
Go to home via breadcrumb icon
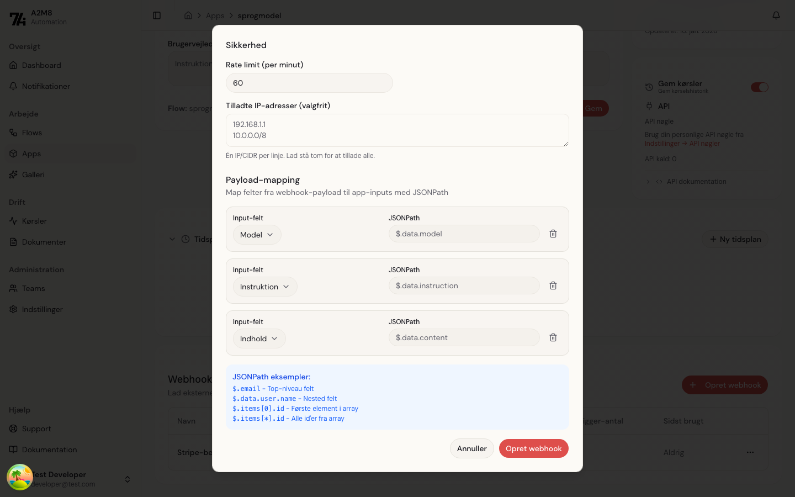188,15
